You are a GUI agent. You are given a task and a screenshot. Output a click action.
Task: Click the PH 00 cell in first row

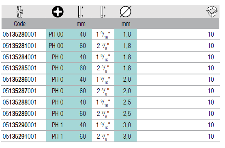(x=56, y=35)
